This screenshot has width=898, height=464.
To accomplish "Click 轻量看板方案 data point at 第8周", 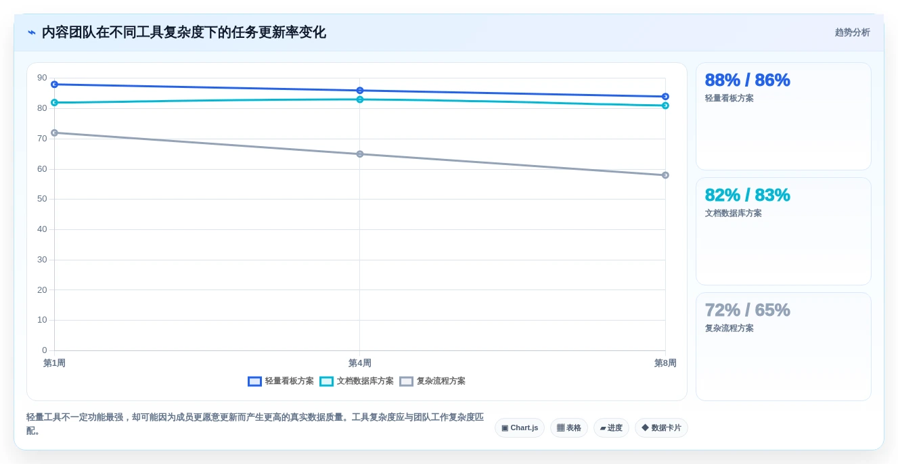I will (x=665, y=97).
